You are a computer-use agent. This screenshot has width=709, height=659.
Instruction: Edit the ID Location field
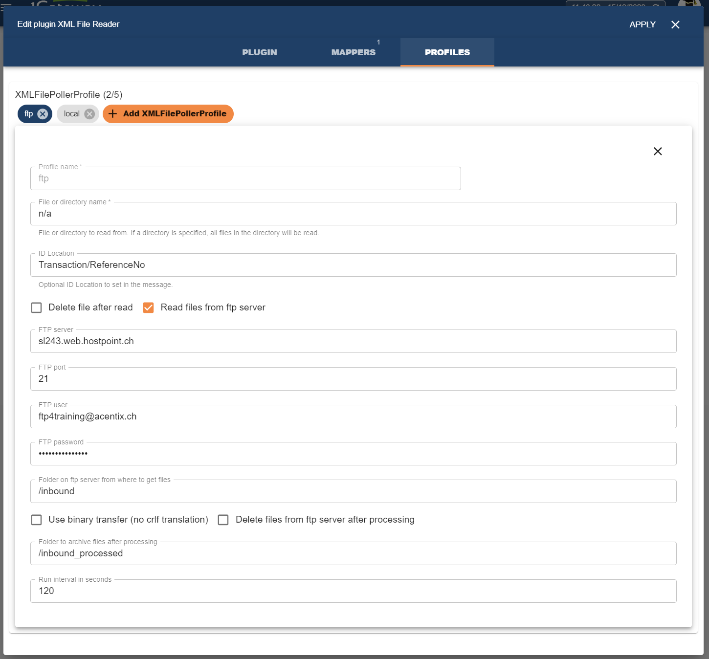pyautogui.click(x=353, y=265)
